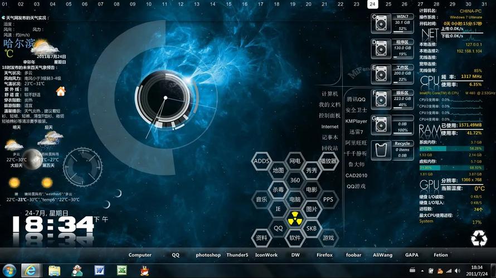Open GAPA from the dock bar
Image resolution: width=496 pixels, height=278 pixels.
411,255
